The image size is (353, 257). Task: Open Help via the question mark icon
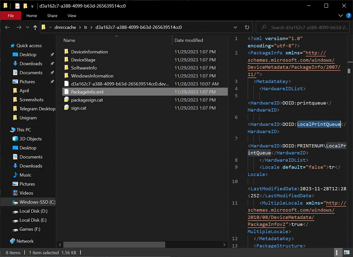[348, 16]
